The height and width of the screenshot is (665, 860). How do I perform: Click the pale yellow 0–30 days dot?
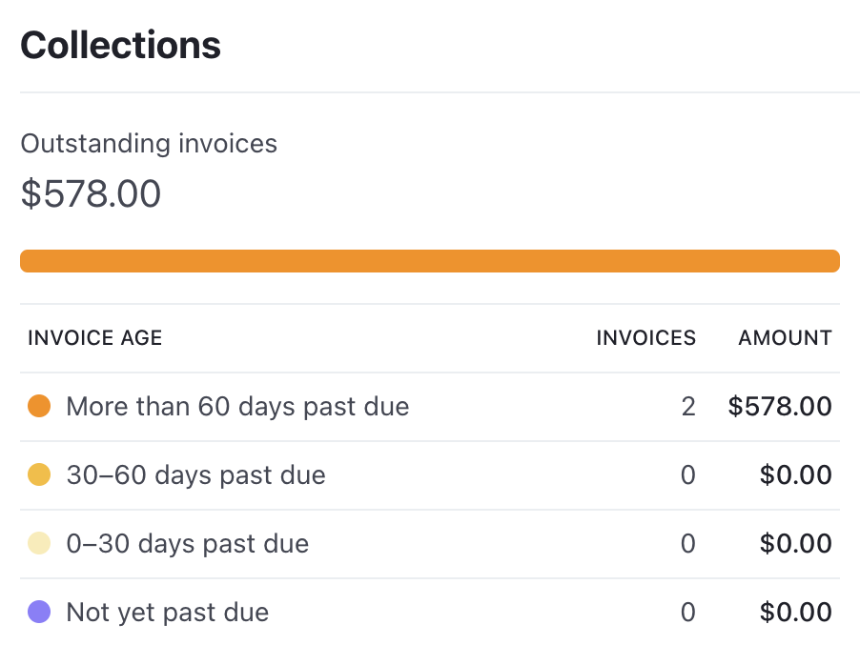coord(39,543)
